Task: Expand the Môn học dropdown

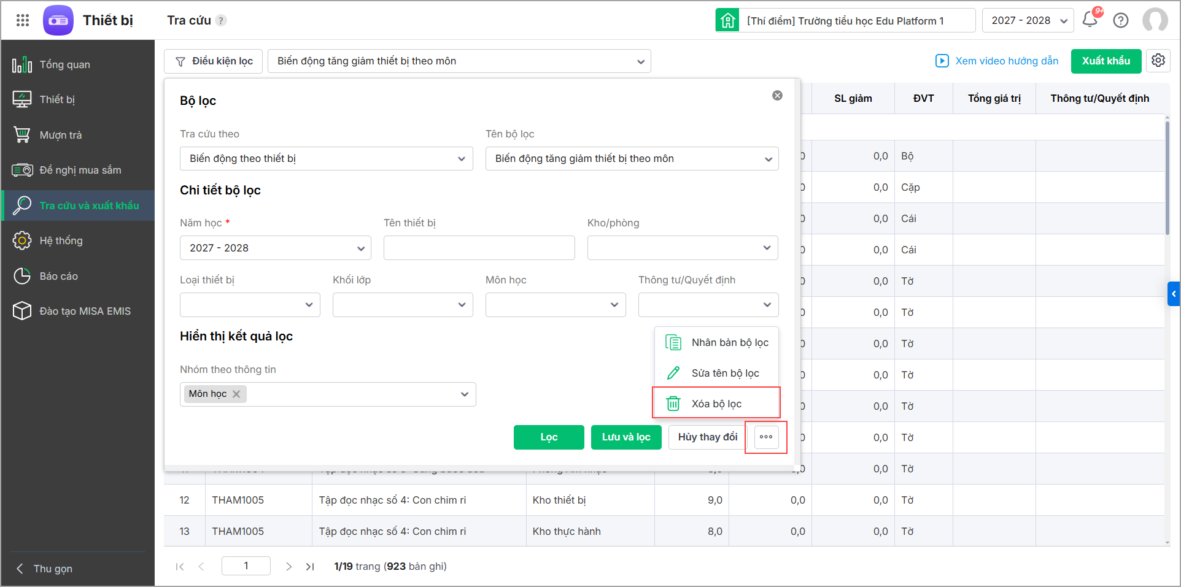Action: [x=555, y=305]
